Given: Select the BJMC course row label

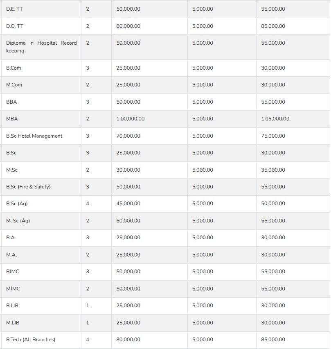Looking at the screenshot, I should [x=13, y=272].
